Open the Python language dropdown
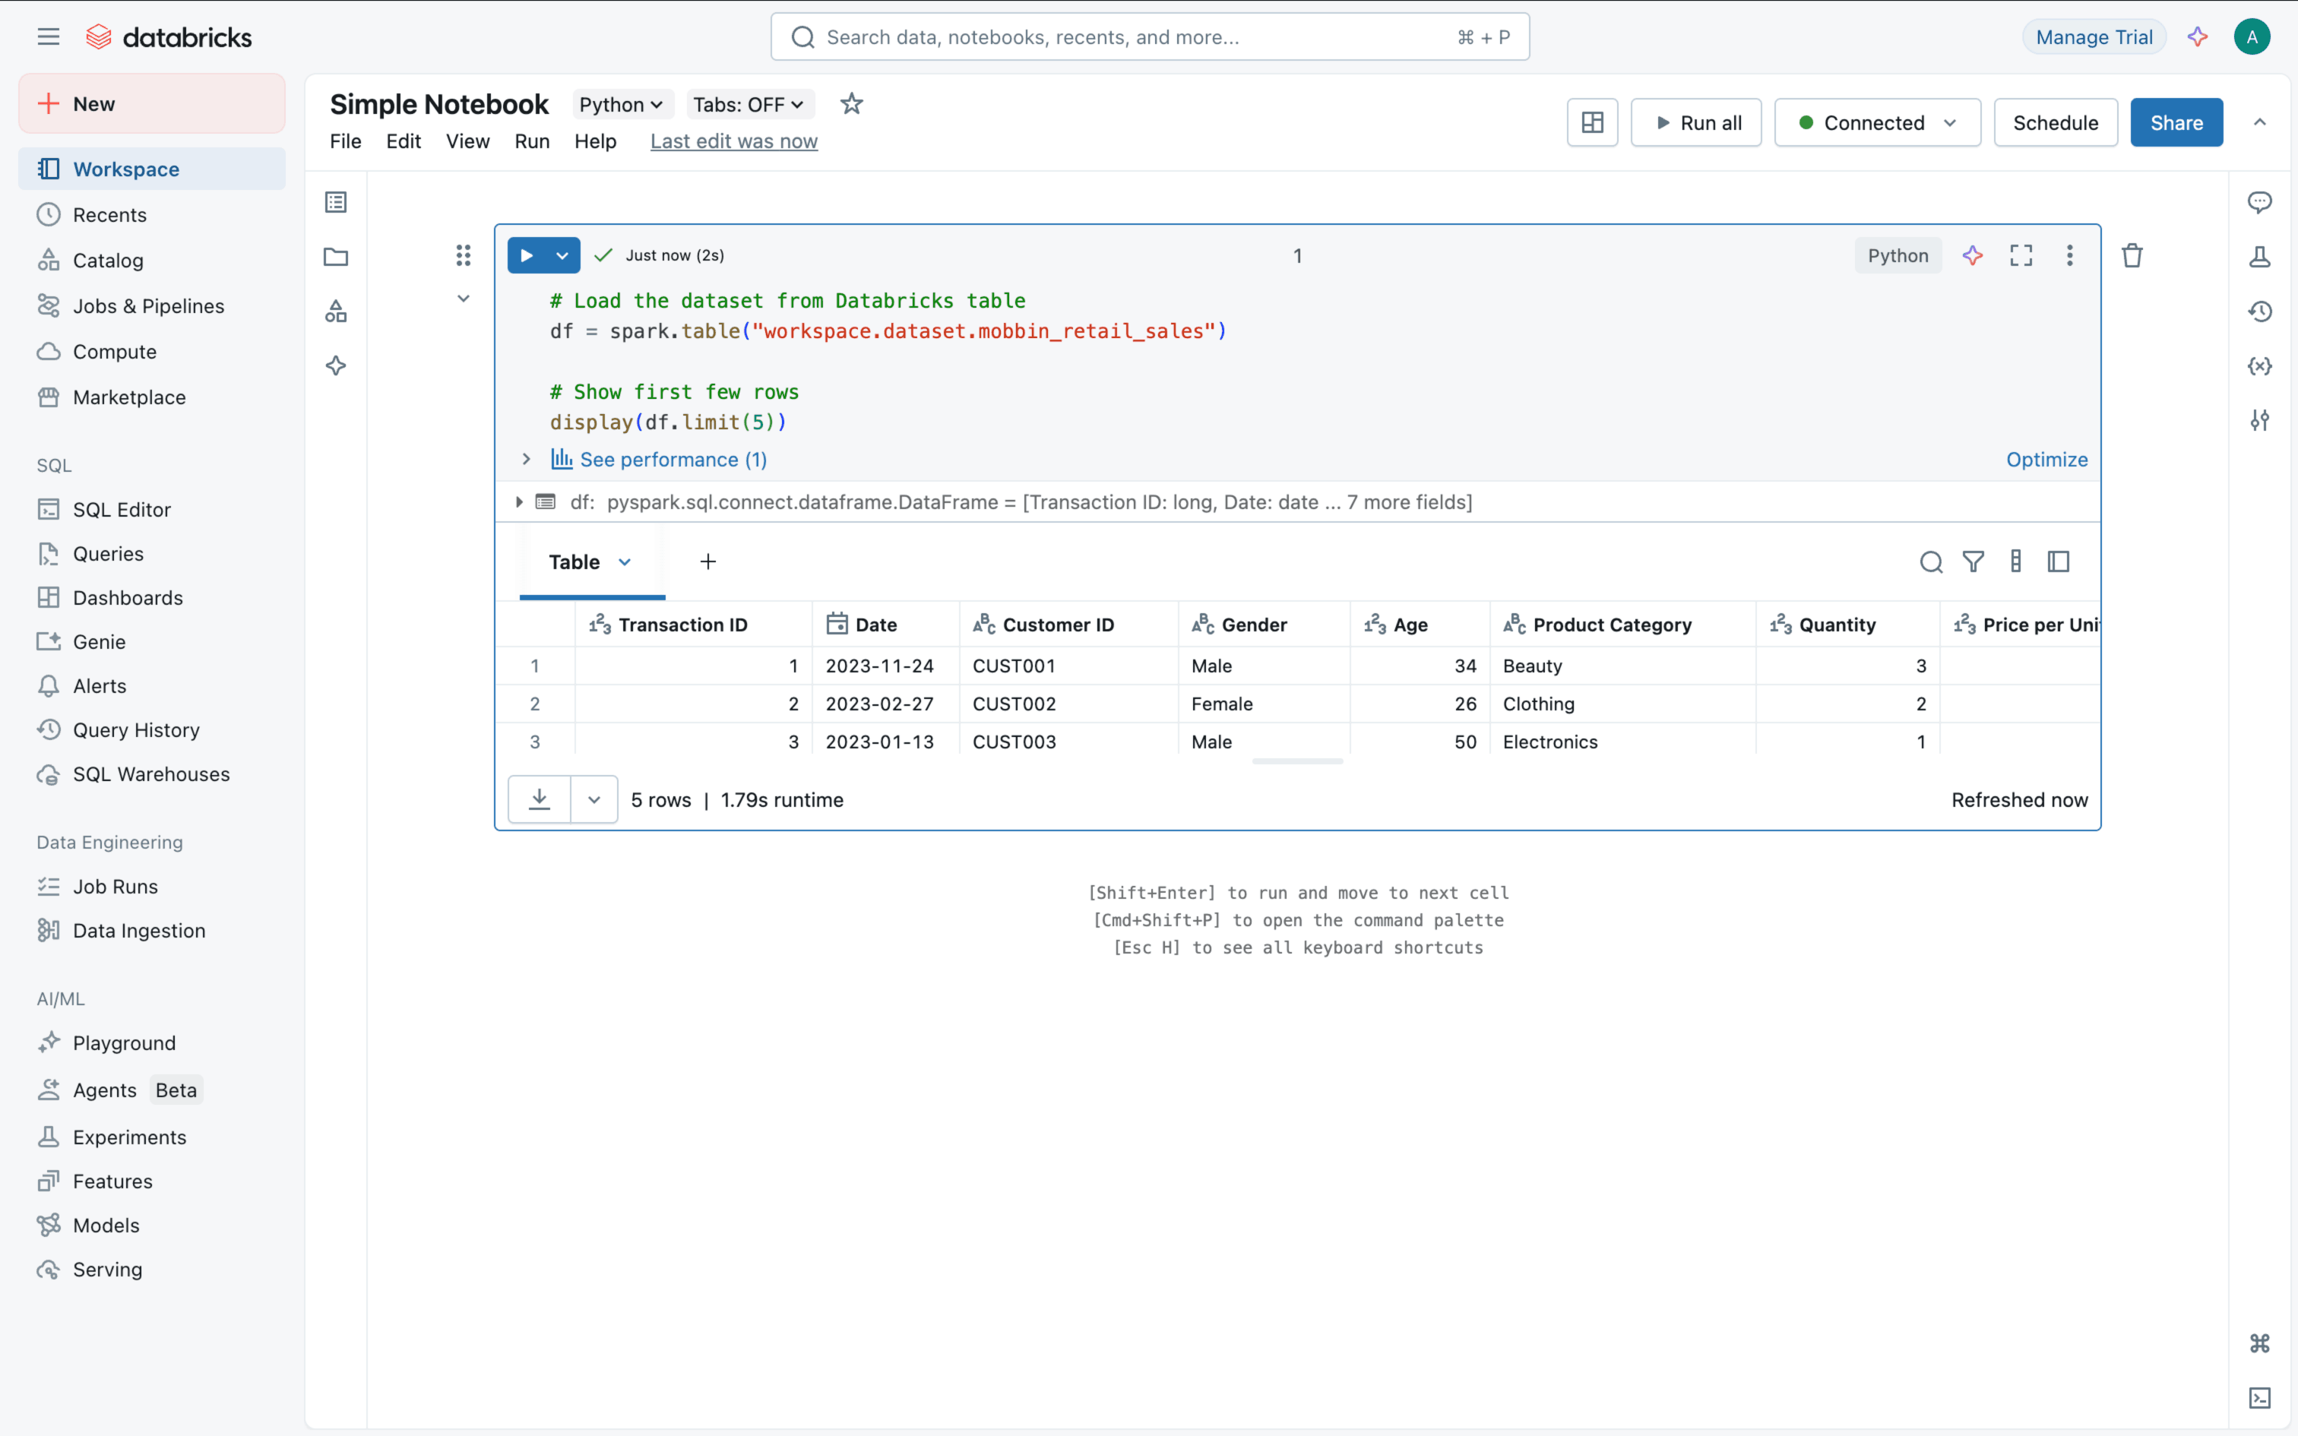The height and width of the screenshot is (1436, 2298). click(x=621, y=105)
